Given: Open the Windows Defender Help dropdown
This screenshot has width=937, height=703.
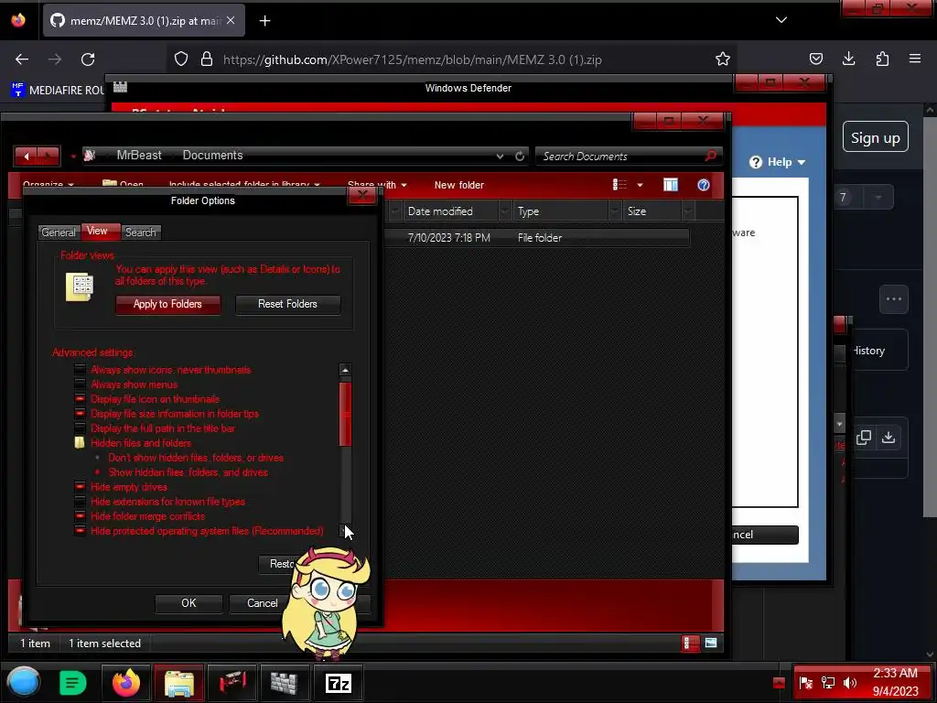Looking at the screenshot, I should [x=778, y=162].
